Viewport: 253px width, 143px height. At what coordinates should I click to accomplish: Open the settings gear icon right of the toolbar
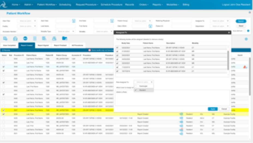coord(246,39)
